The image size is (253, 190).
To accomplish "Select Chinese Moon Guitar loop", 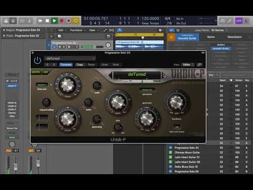I will click(187, 153).
